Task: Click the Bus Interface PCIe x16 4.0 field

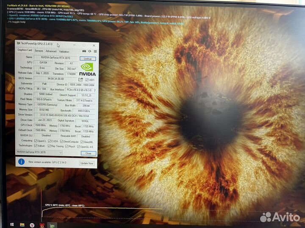Action: (79, 90)
